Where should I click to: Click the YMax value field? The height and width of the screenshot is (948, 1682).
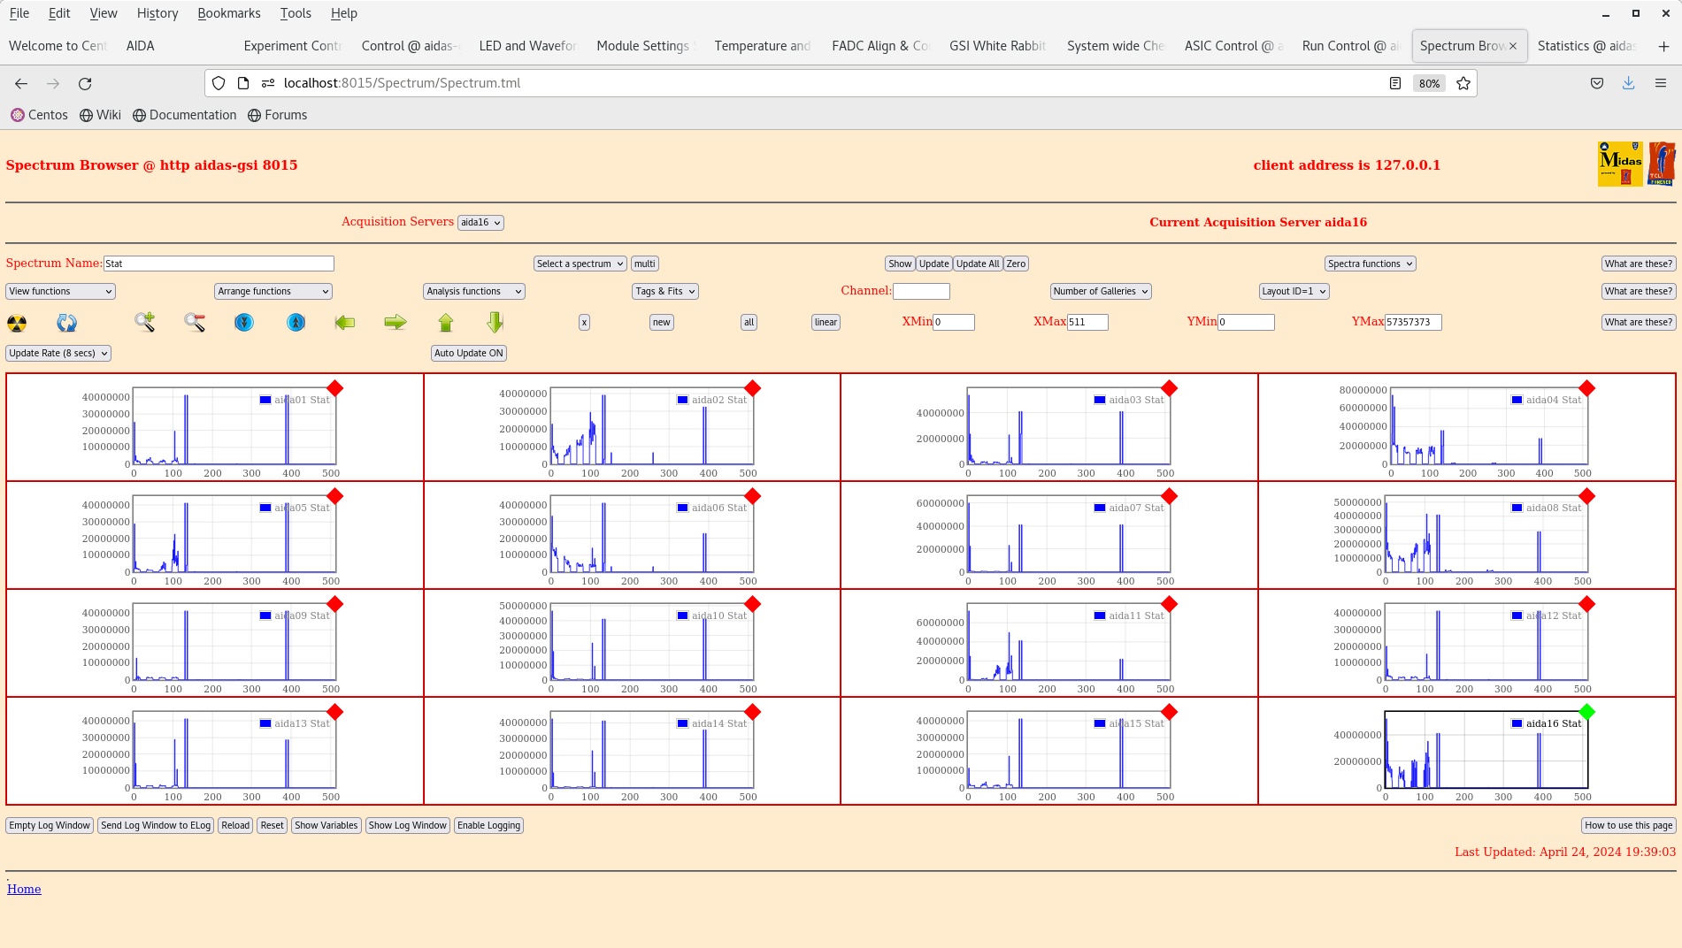[x=1413, y=322]
